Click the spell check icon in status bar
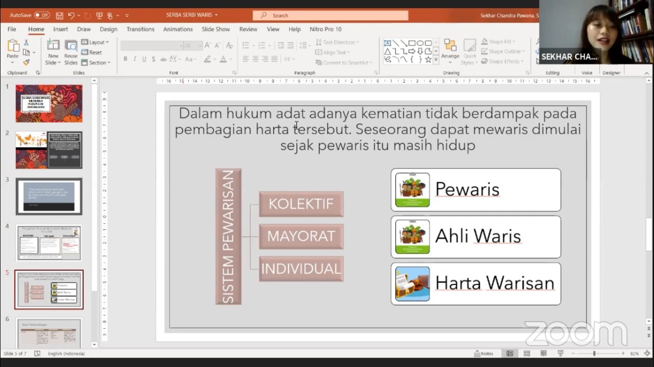 click(x=37, y=353)
